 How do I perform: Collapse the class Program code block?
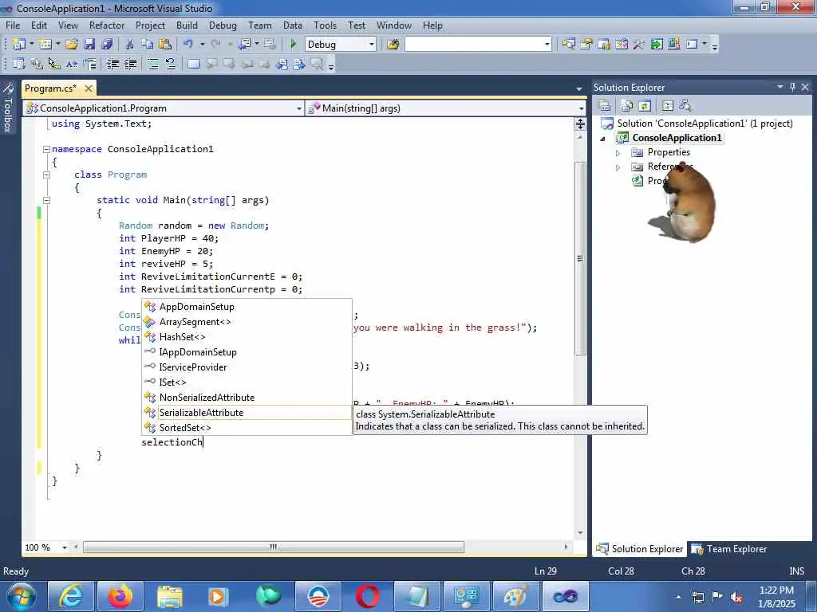[x=46, y=175]
